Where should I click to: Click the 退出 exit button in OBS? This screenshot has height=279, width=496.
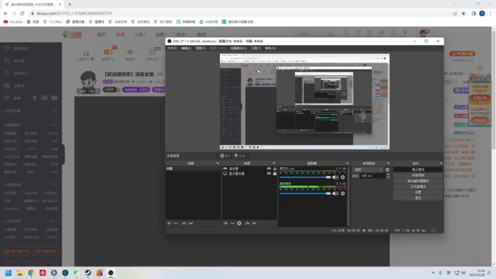(418, 198)
